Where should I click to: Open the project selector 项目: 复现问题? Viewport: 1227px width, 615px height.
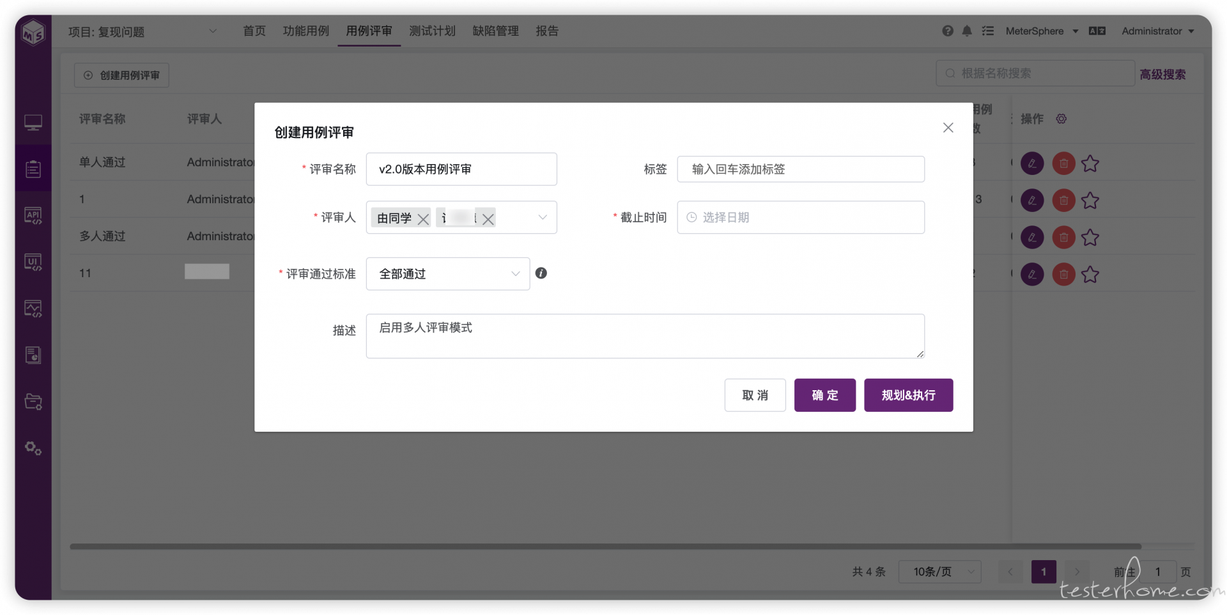coord(143,31)
